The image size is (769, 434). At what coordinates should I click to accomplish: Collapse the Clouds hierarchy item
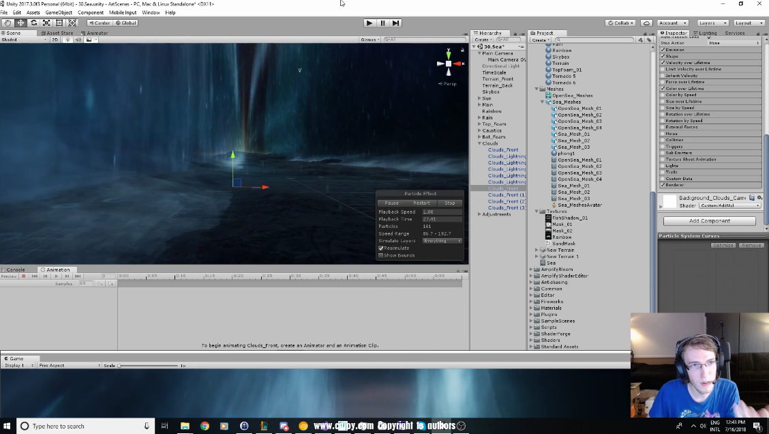479,143
